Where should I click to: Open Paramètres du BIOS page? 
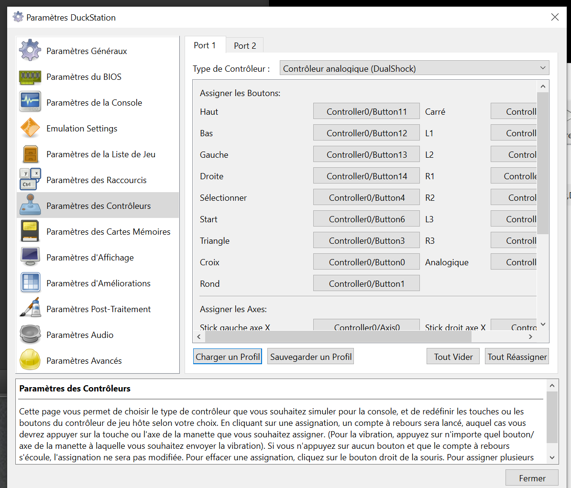[98, 76]
